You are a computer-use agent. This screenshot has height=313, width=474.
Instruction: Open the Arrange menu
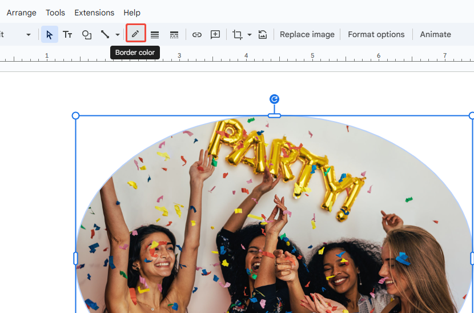21,13
